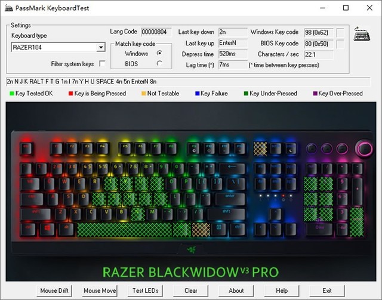The height and width of the screenshot is (300, 382).
Task: Click the W key on keyboard image
Action: click(x=64, y=183)
